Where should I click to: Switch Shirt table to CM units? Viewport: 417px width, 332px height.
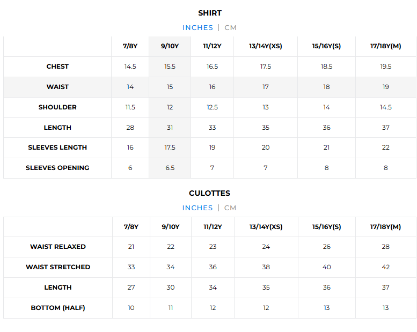pos(230,28)
